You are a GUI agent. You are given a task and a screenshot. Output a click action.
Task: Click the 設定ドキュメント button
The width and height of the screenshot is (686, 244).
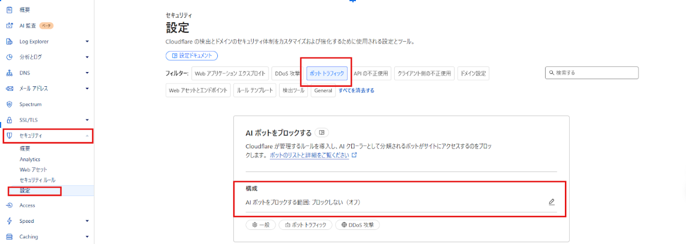(192, 56)
